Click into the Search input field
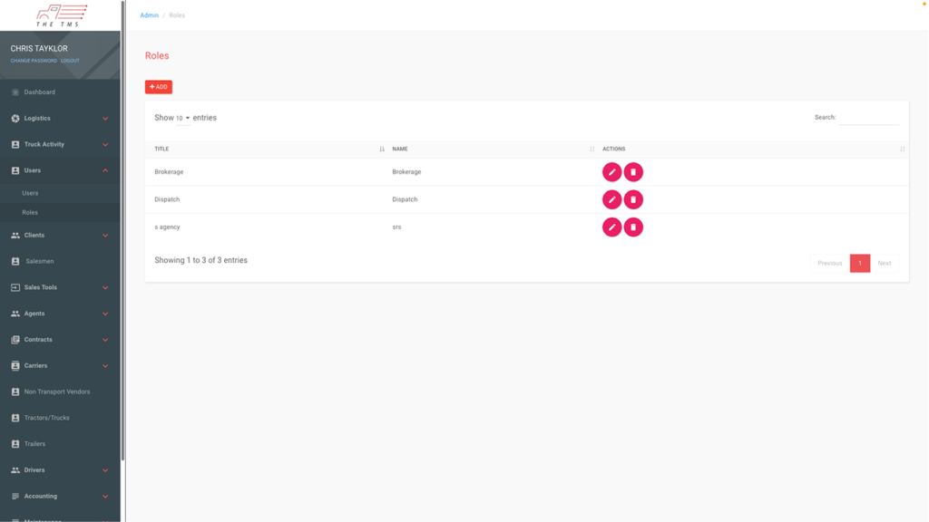Image resolution: width=929 pixels, height=522 pixels. (868, 119)
